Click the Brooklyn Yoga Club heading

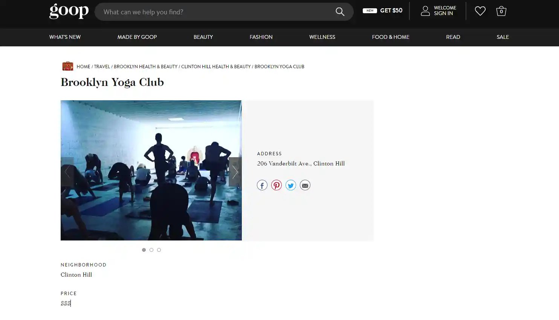click(112, 82)
